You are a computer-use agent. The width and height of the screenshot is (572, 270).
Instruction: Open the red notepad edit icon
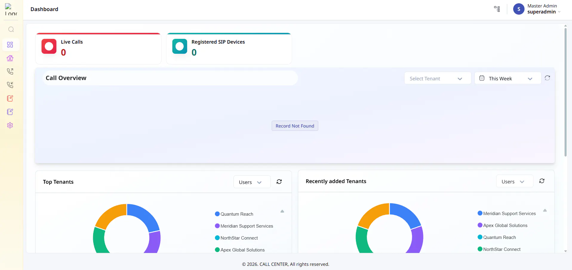click(x=10, y=98)
